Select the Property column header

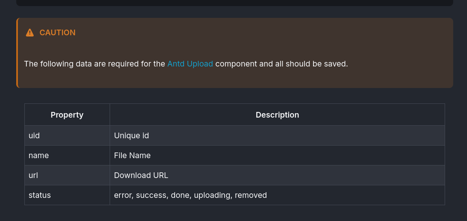(x=67, y=114)
